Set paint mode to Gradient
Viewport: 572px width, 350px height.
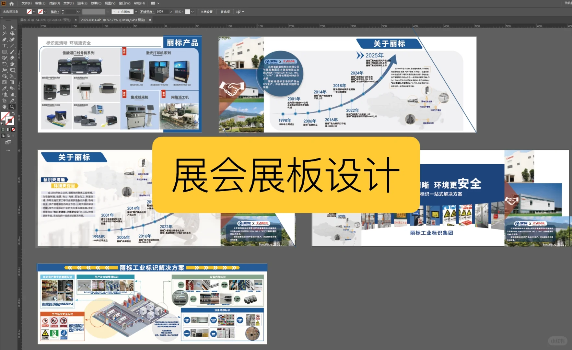tap(8, 129)
